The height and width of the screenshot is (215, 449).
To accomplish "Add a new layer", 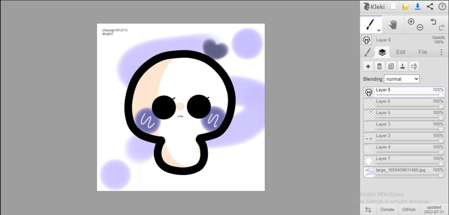I will click(x=368, y=67).
